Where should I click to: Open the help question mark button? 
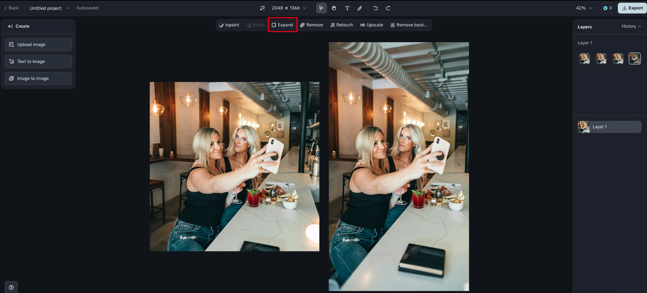click(11, 287)
